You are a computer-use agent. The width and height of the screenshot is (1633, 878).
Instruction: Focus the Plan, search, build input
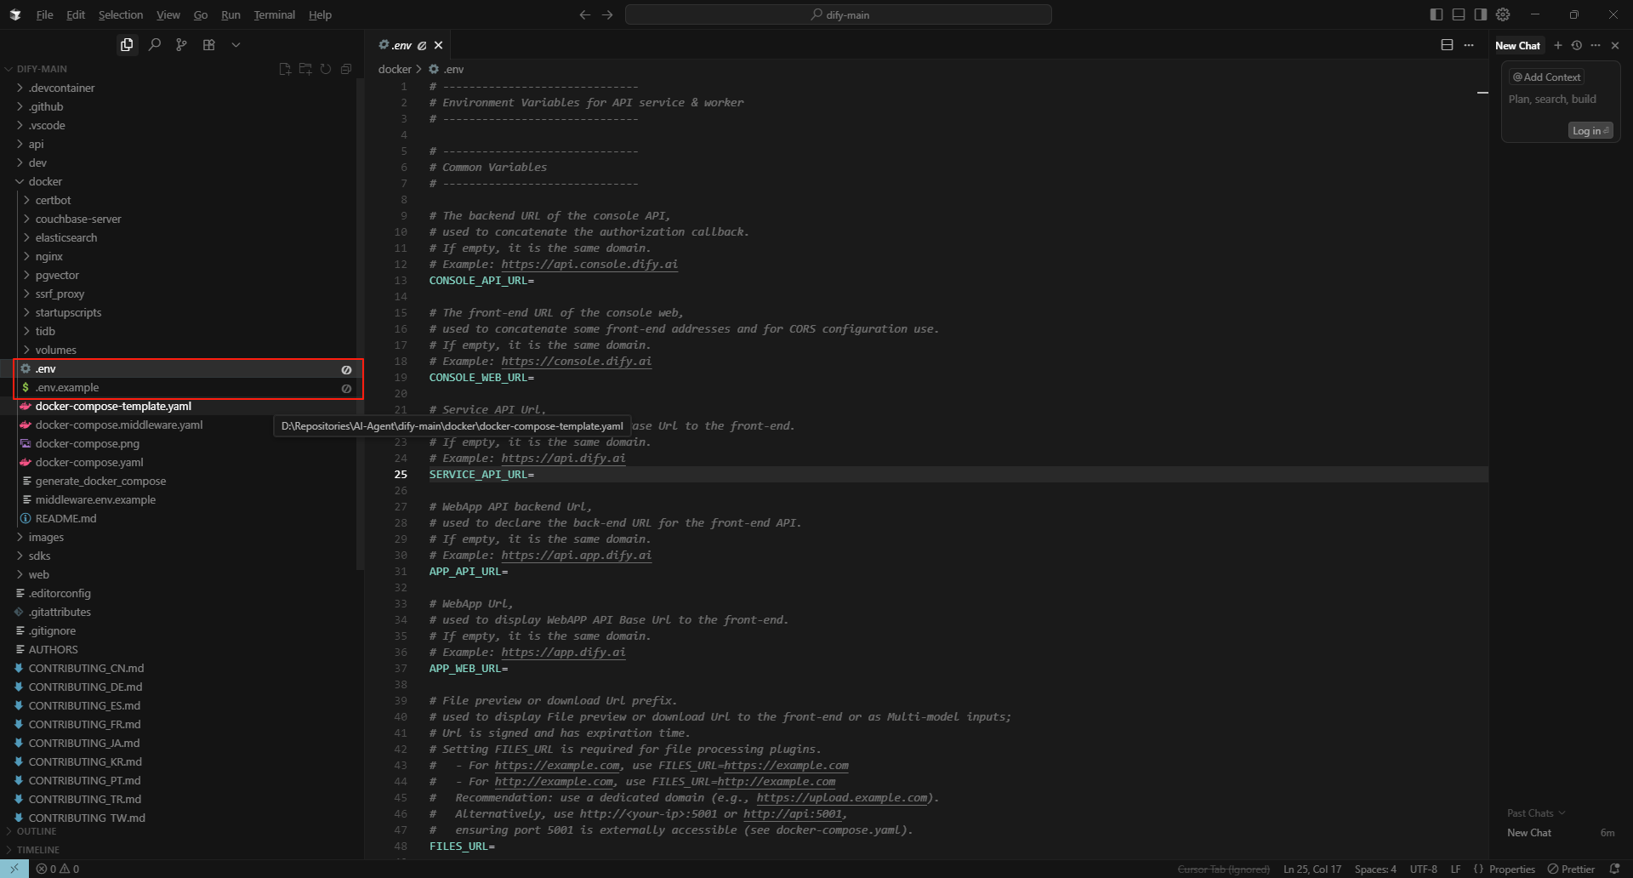point(1552,99)
